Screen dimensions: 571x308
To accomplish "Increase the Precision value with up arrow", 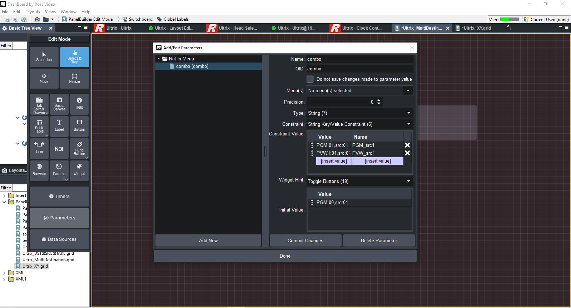I will tap(379, 100).
